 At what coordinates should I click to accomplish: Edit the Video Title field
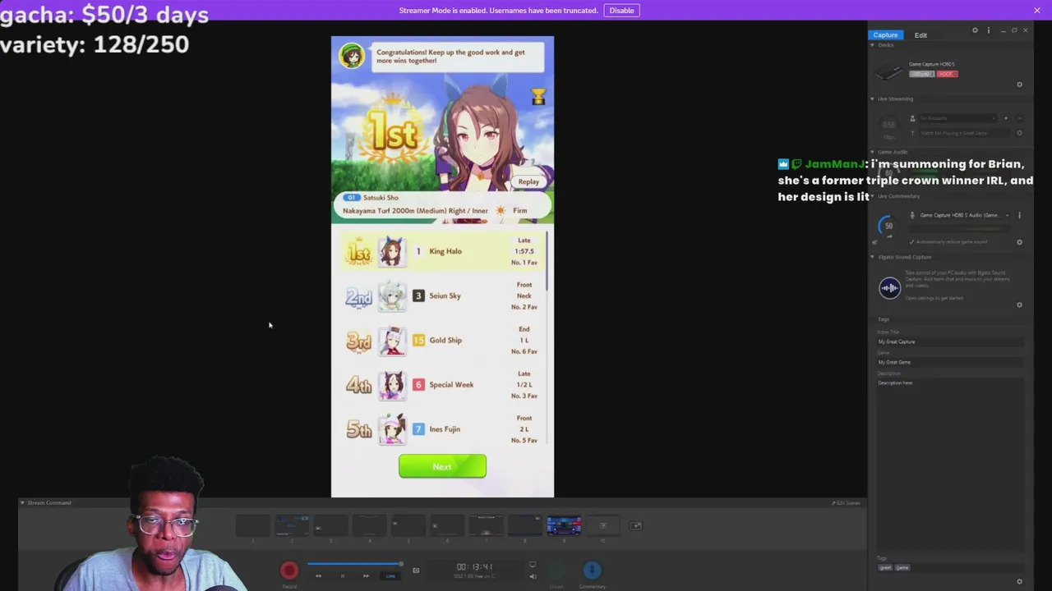point(950,341)
